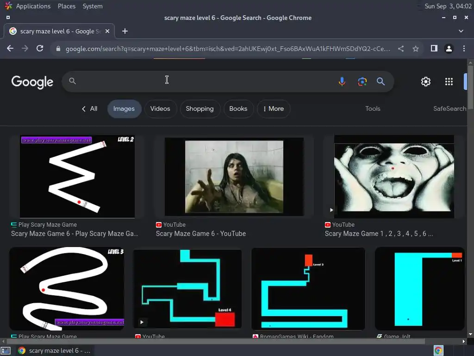Bookmark this tab with the star icon
The width and height of the screenshot is (474, 356).
tap(416, 48)
